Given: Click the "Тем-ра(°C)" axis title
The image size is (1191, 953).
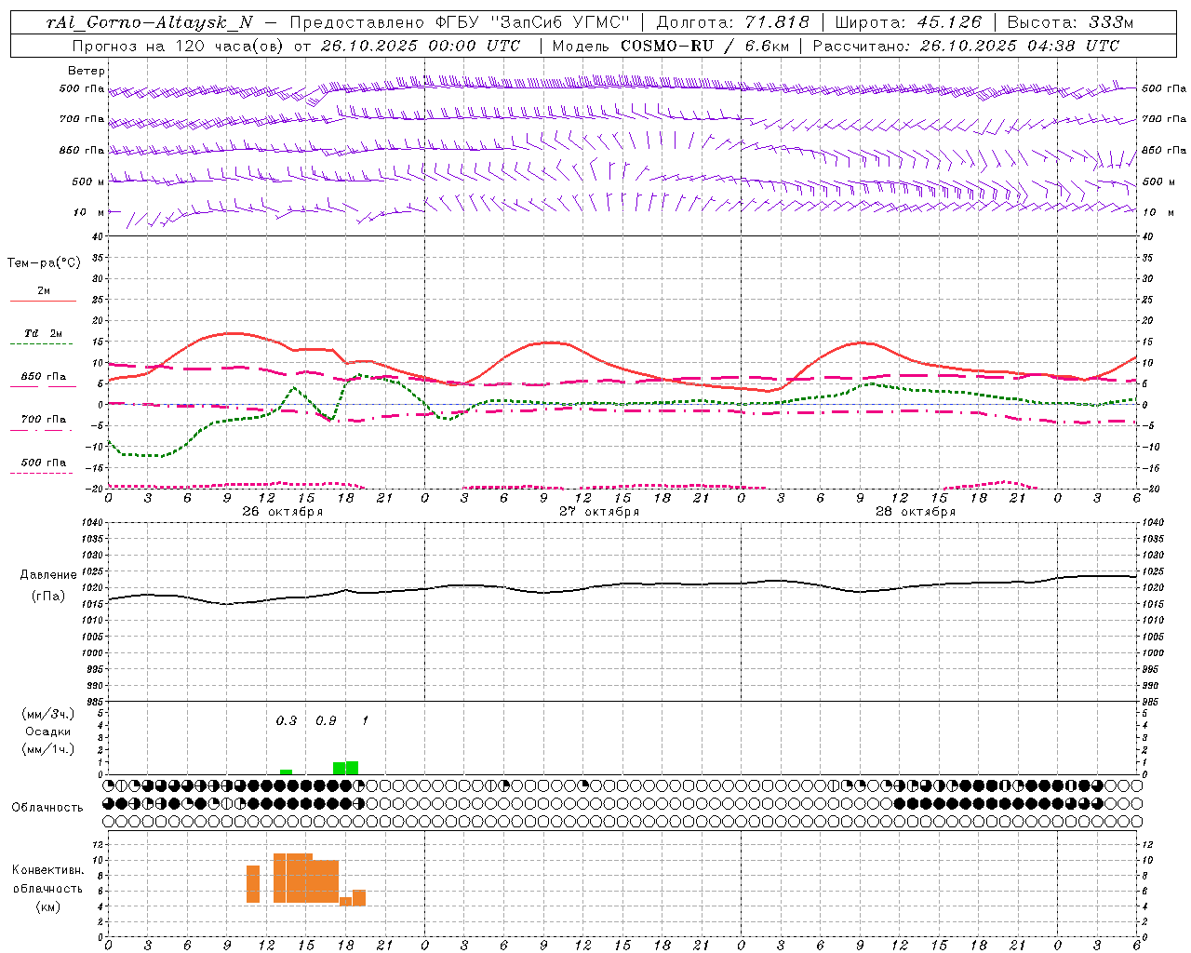Looking at the screenshot, I should (44, 263).
